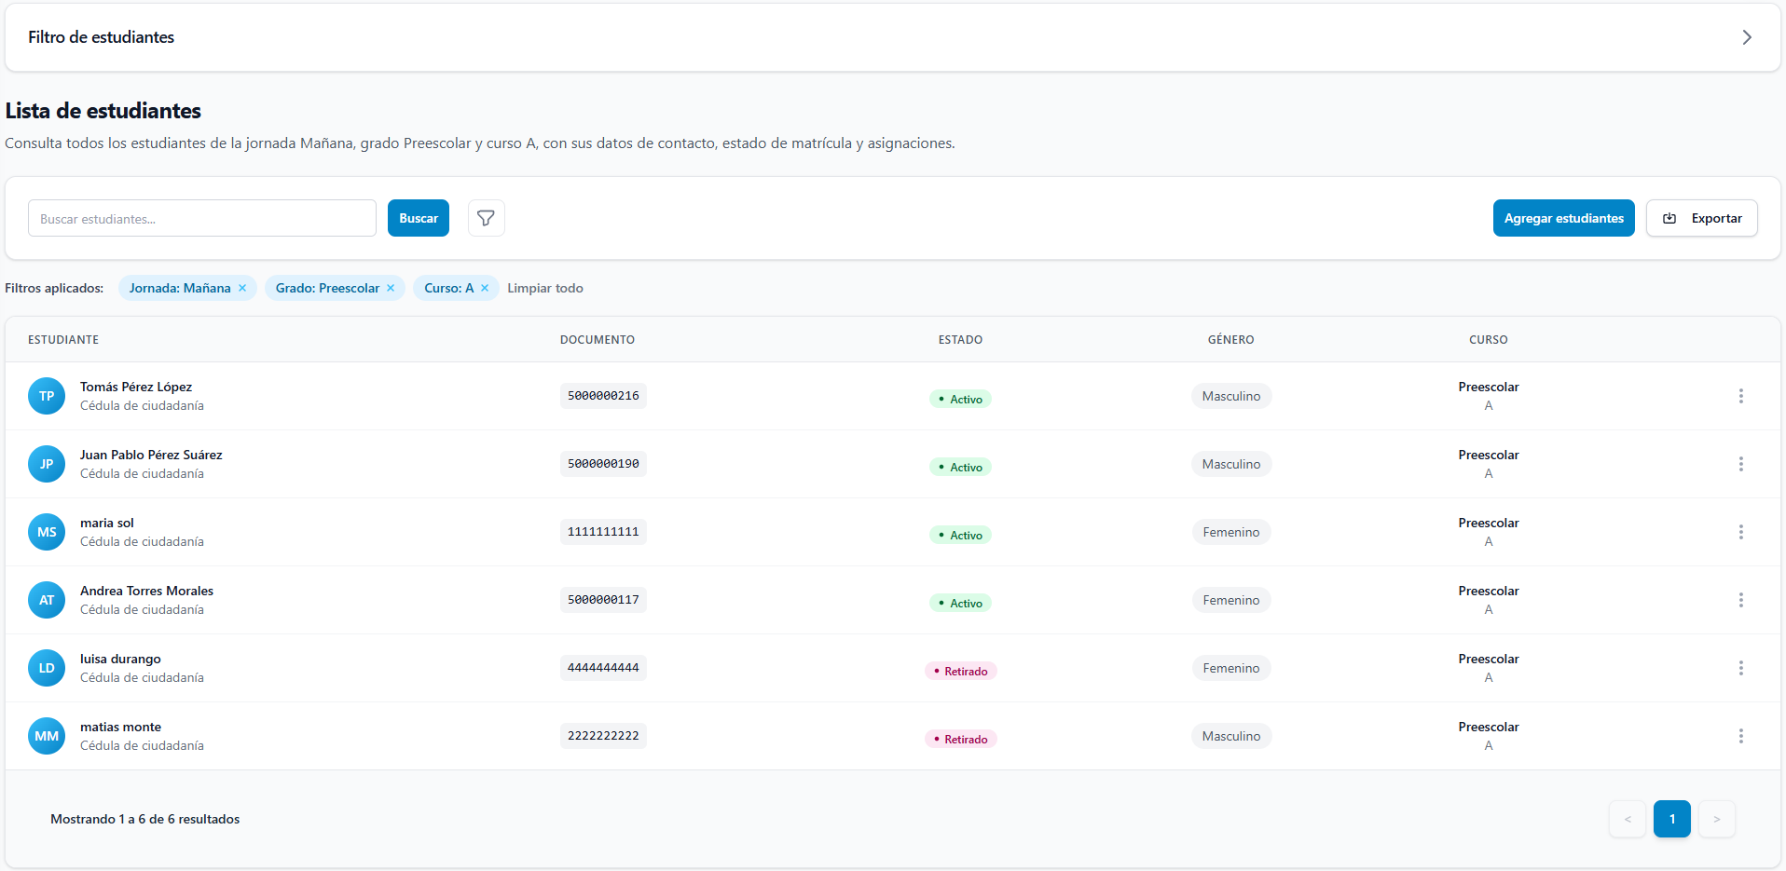Image resolution: width=1786 pixels, height=871 pixels.
Task: Open actions menu for Tomás Pérez López
Action: [1740, 396]
